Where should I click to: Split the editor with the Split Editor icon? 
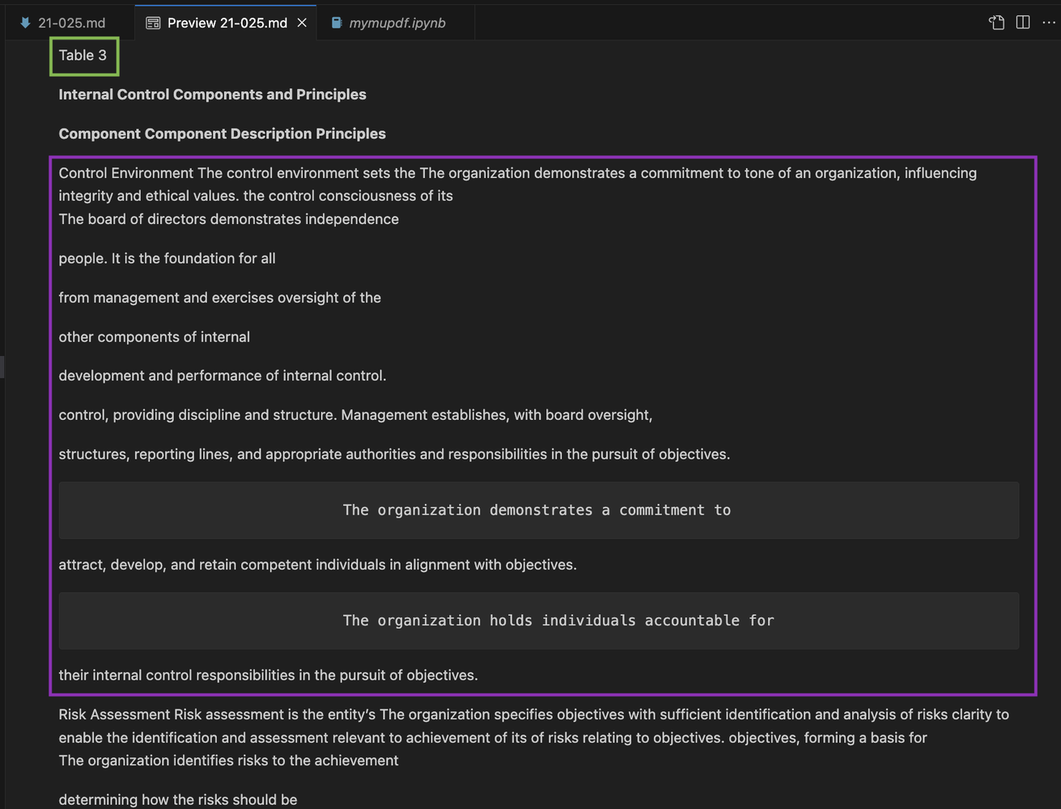[1022, 22]
